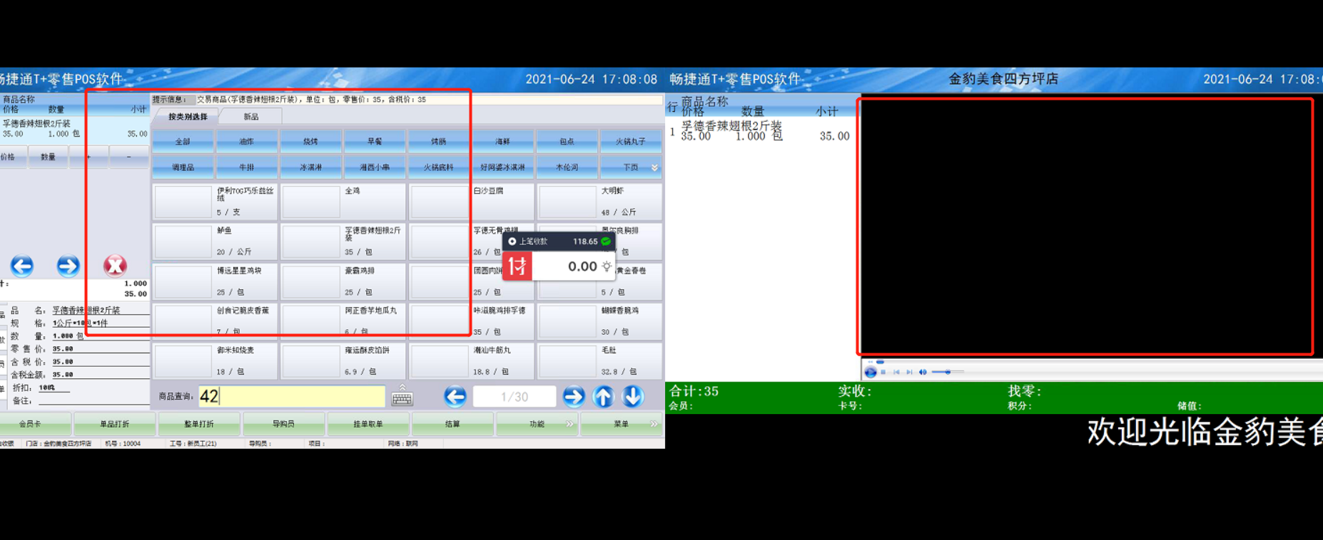The width and height of the screenshot is (1323, 540).
Task: Add product 御米知烧麦
Action: point(215,361)
